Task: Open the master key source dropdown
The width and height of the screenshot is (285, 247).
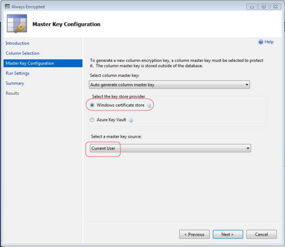Action: point(171,148)
